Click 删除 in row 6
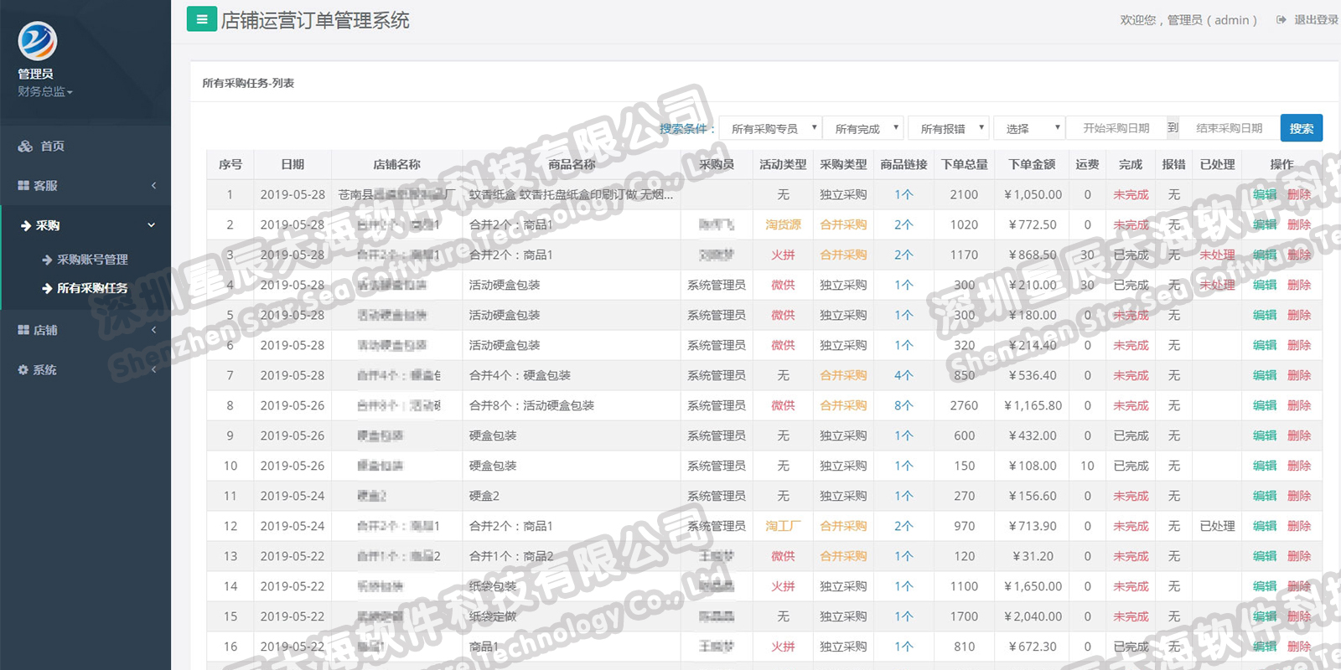The height and width of the screenshot is (670, 1341). point(1299,345)
